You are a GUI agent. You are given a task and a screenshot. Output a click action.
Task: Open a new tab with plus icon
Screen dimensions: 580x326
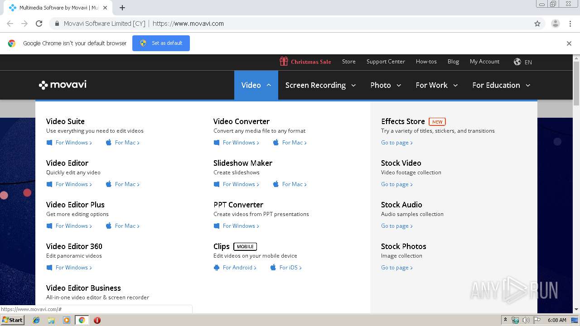point(122,8)
